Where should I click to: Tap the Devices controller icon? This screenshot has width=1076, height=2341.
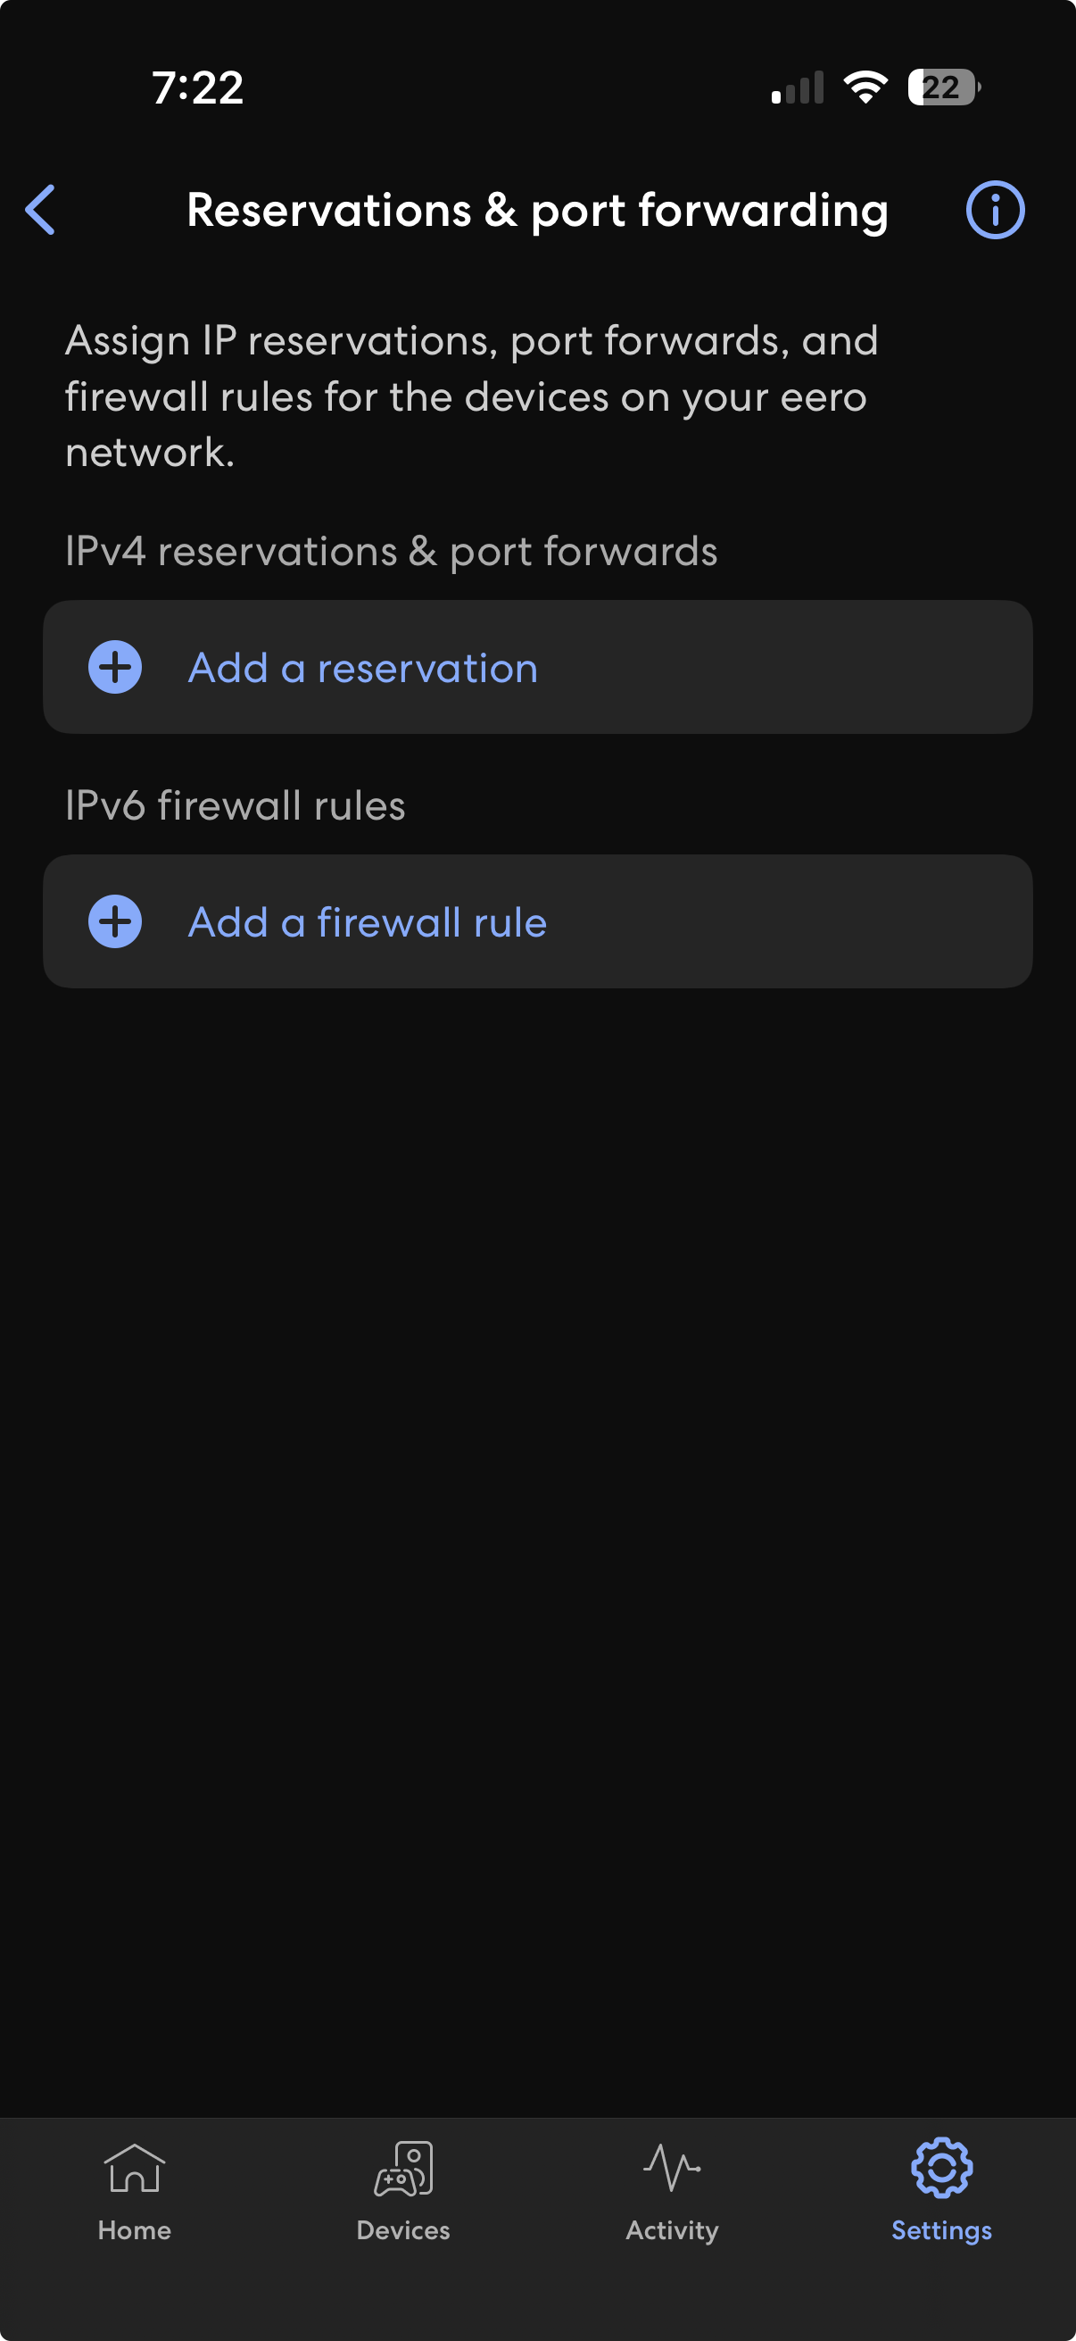(404, 2169)
